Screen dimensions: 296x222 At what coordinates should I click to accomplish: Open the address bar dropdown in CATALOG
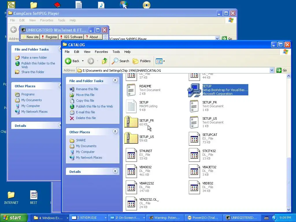pyautogui.click(x=272, y=71)
